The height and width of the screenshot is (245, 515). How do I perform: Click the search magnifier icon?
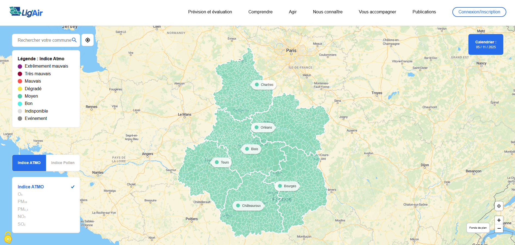coord(74,40)
